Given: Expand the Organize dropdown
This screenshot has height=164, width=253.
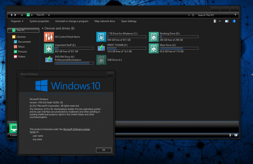Looking at the screenshot, I should point(17,21).
